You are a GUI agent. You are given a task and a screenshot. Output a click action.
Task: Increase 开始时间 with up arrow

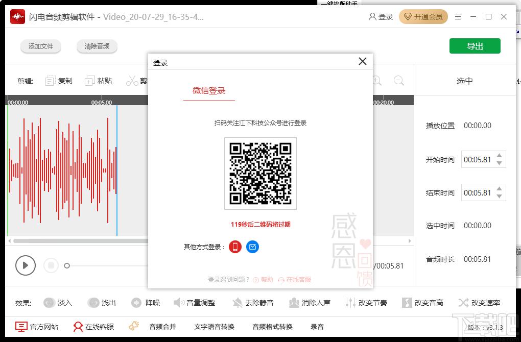click(x=499, y=155)
